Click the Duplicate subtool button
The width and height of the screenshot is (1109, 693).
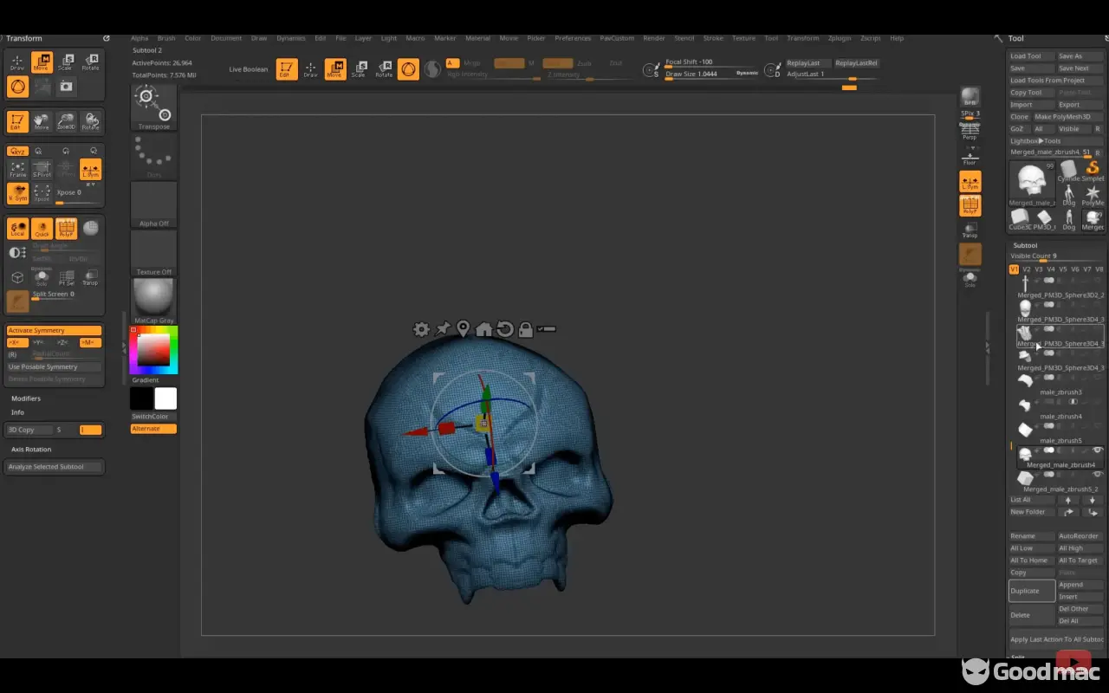coord(1031,591)
